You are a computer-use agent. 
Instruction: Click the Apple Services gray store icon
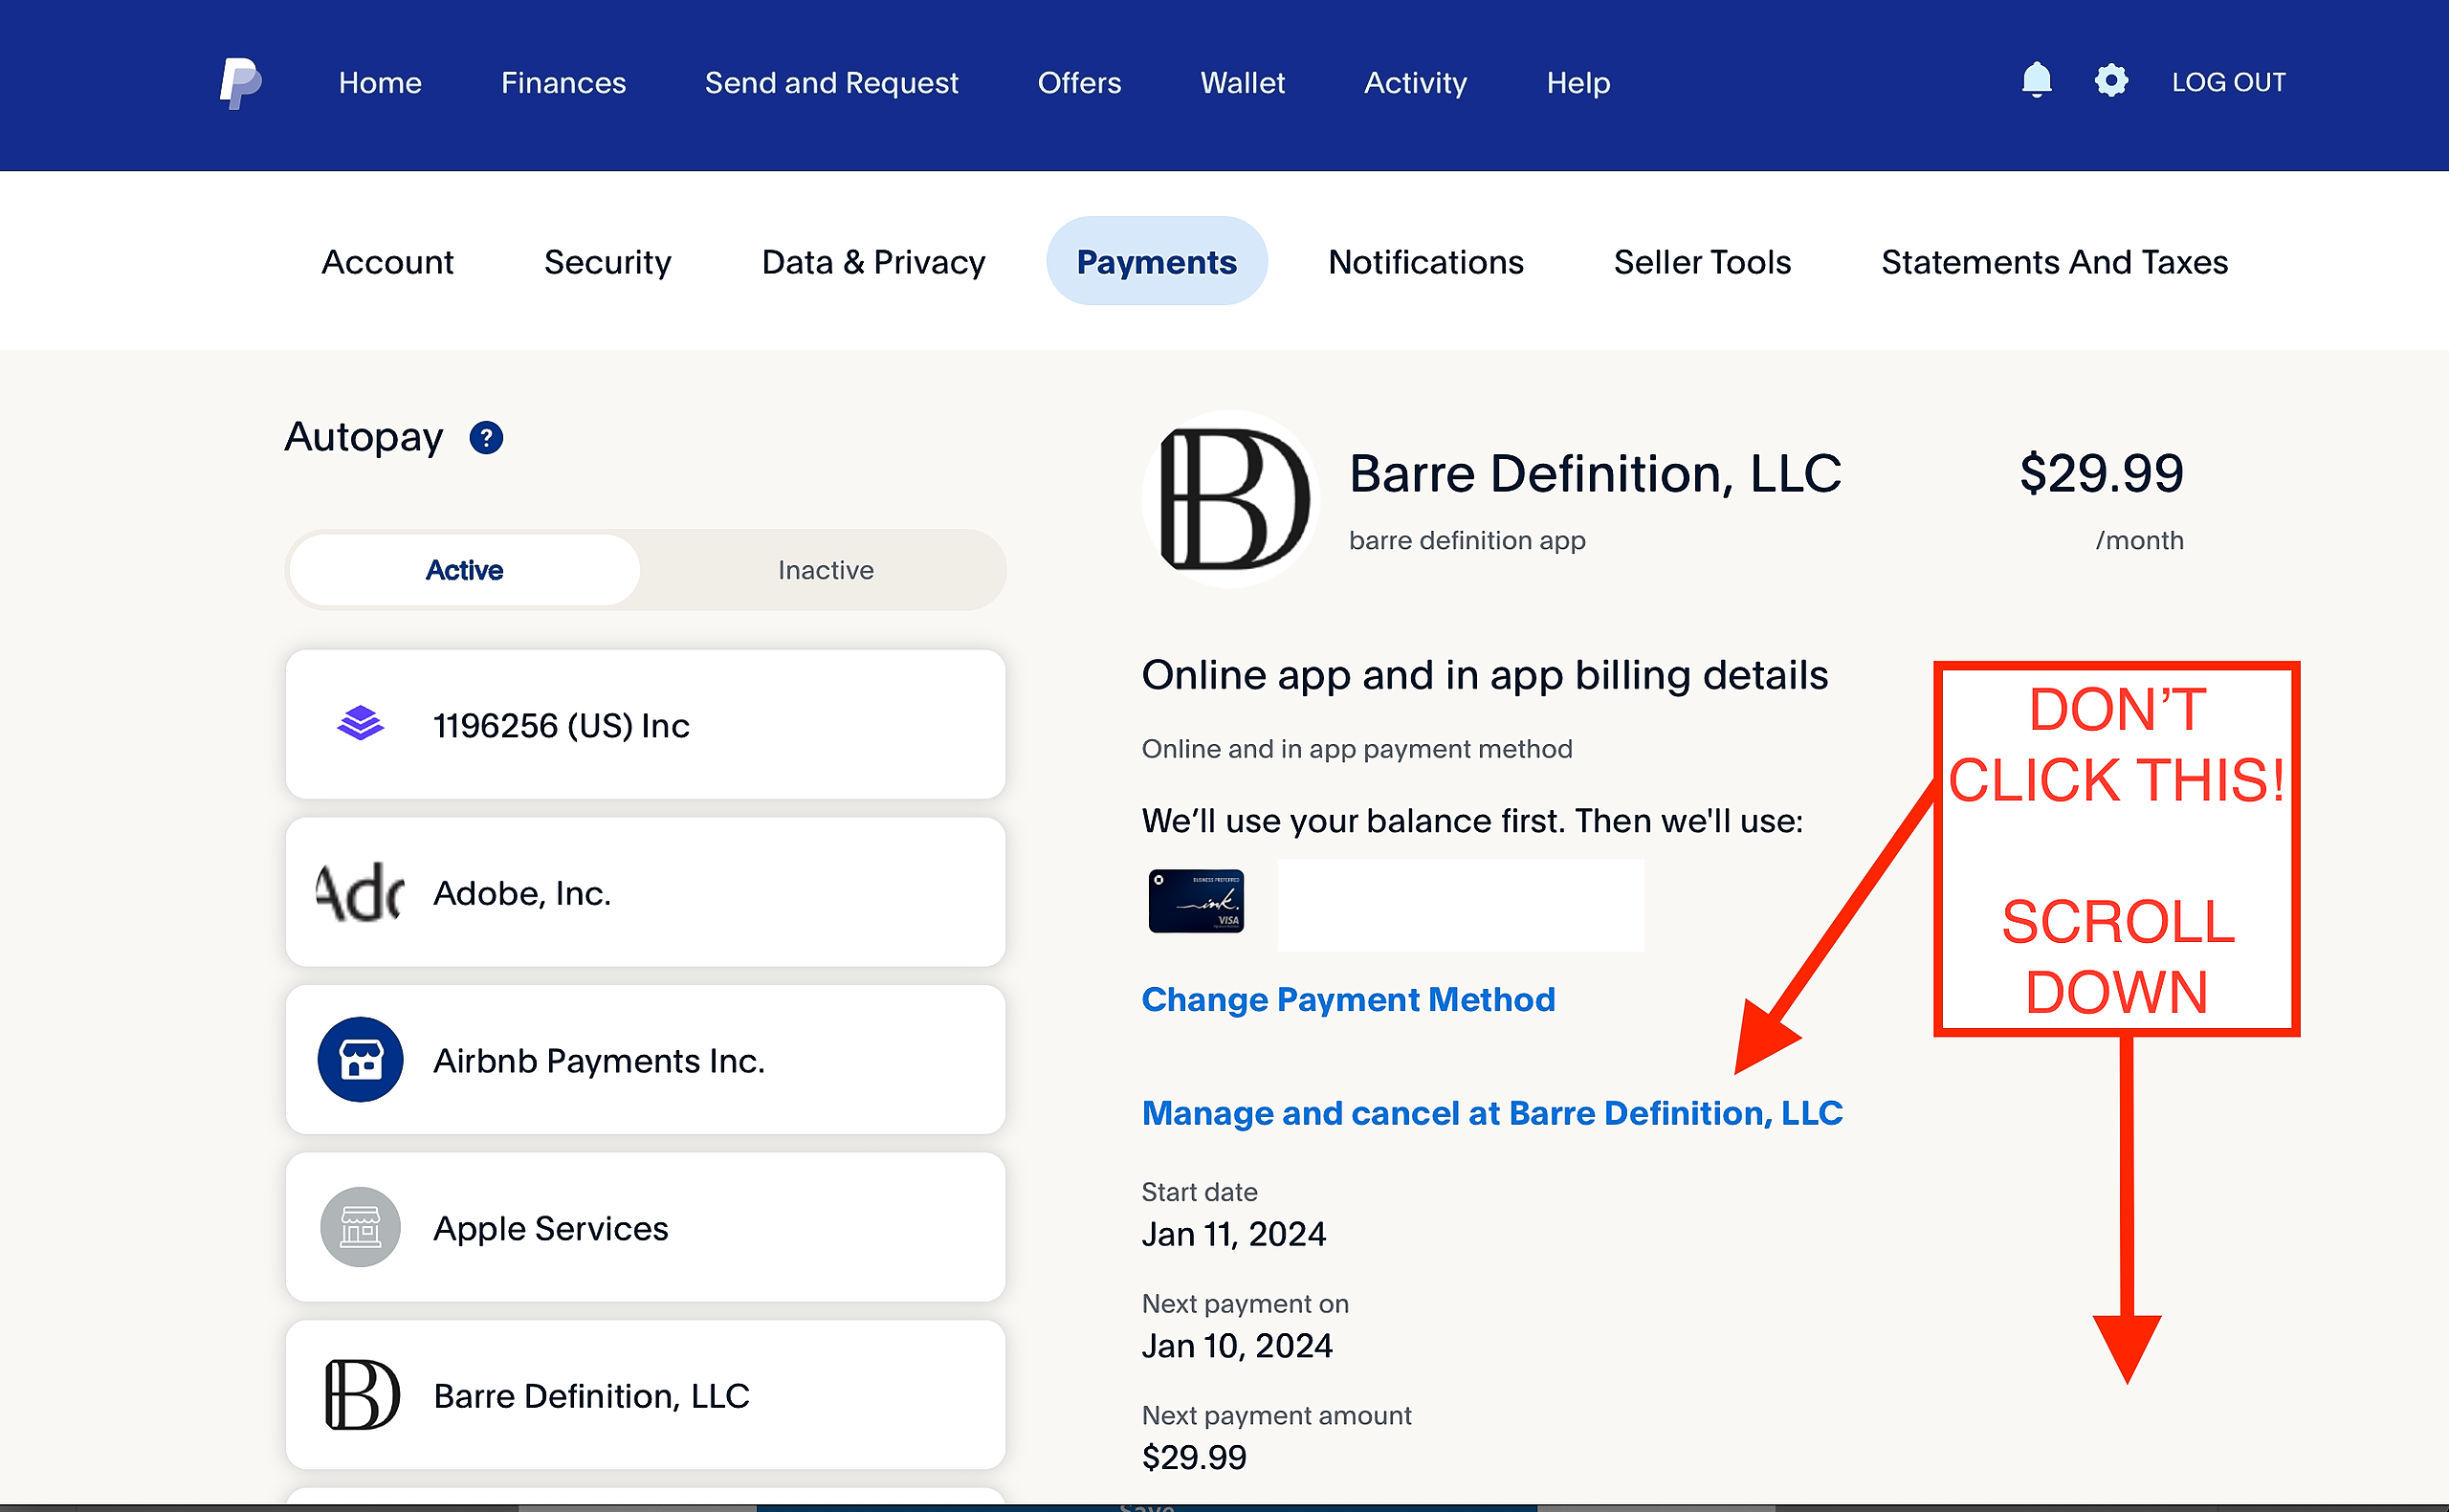click(x=360, y=1227)
